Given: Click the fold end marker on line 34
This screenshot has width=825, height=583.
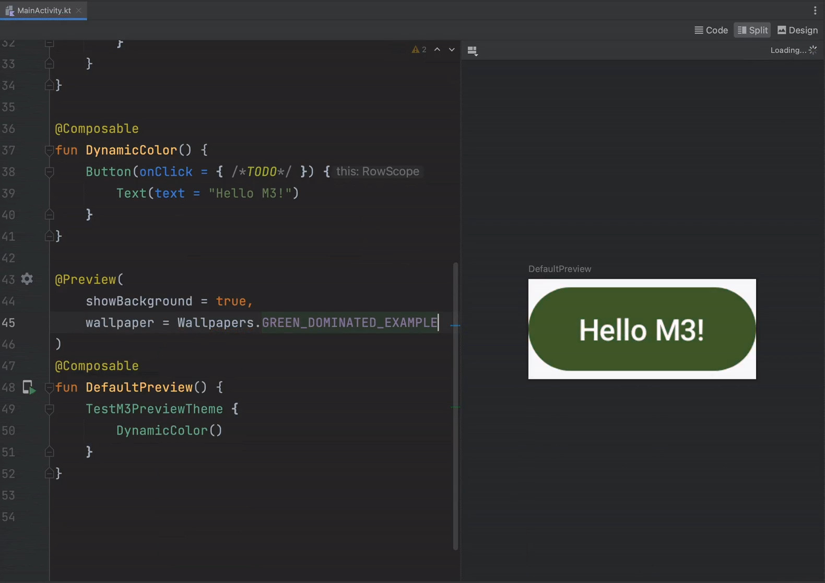Looking at the screenshot, I should [x=49, y=85].
